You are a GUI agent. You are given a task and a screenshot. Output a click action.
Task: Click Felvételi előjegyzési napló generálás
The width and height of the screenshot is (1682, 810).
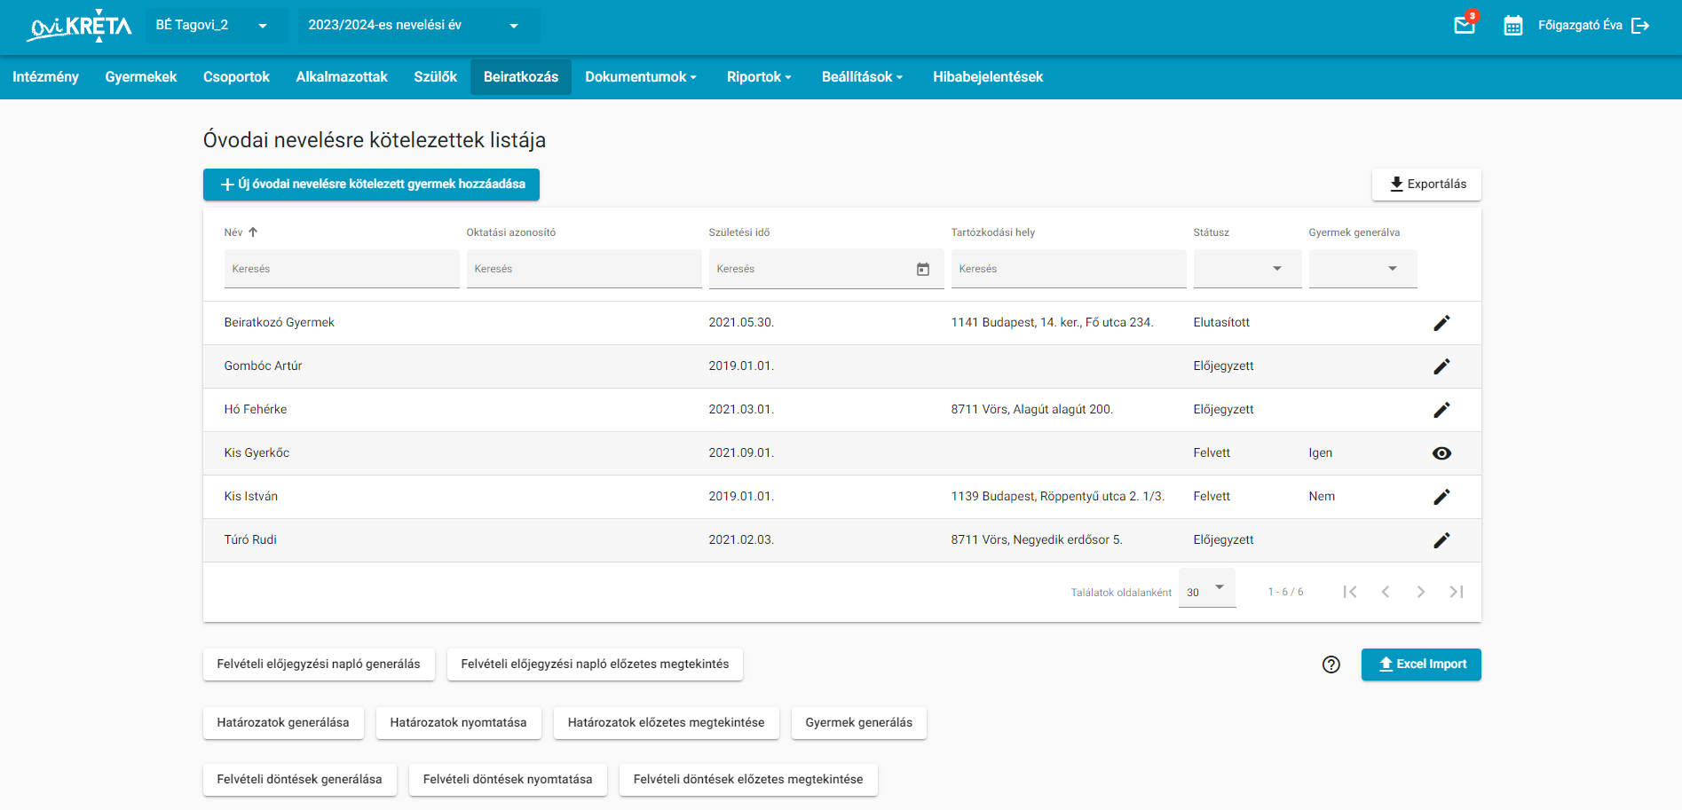[319, 665]
